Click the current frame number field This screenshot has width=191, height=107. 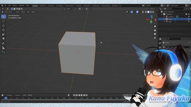[x=127, y=95]
